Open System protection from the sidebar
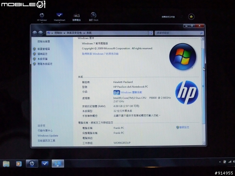 tap(43, 59)
